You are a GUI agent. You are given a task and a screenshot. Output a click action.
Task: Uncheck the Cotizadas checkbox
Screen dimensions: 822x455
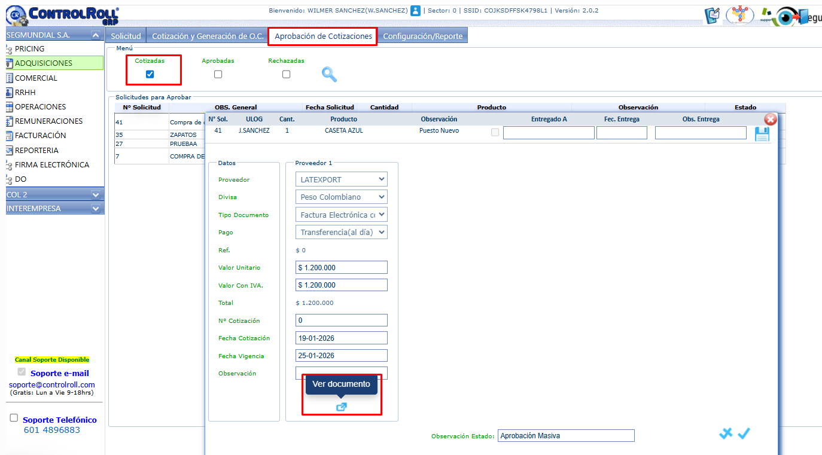pos(150,74)
